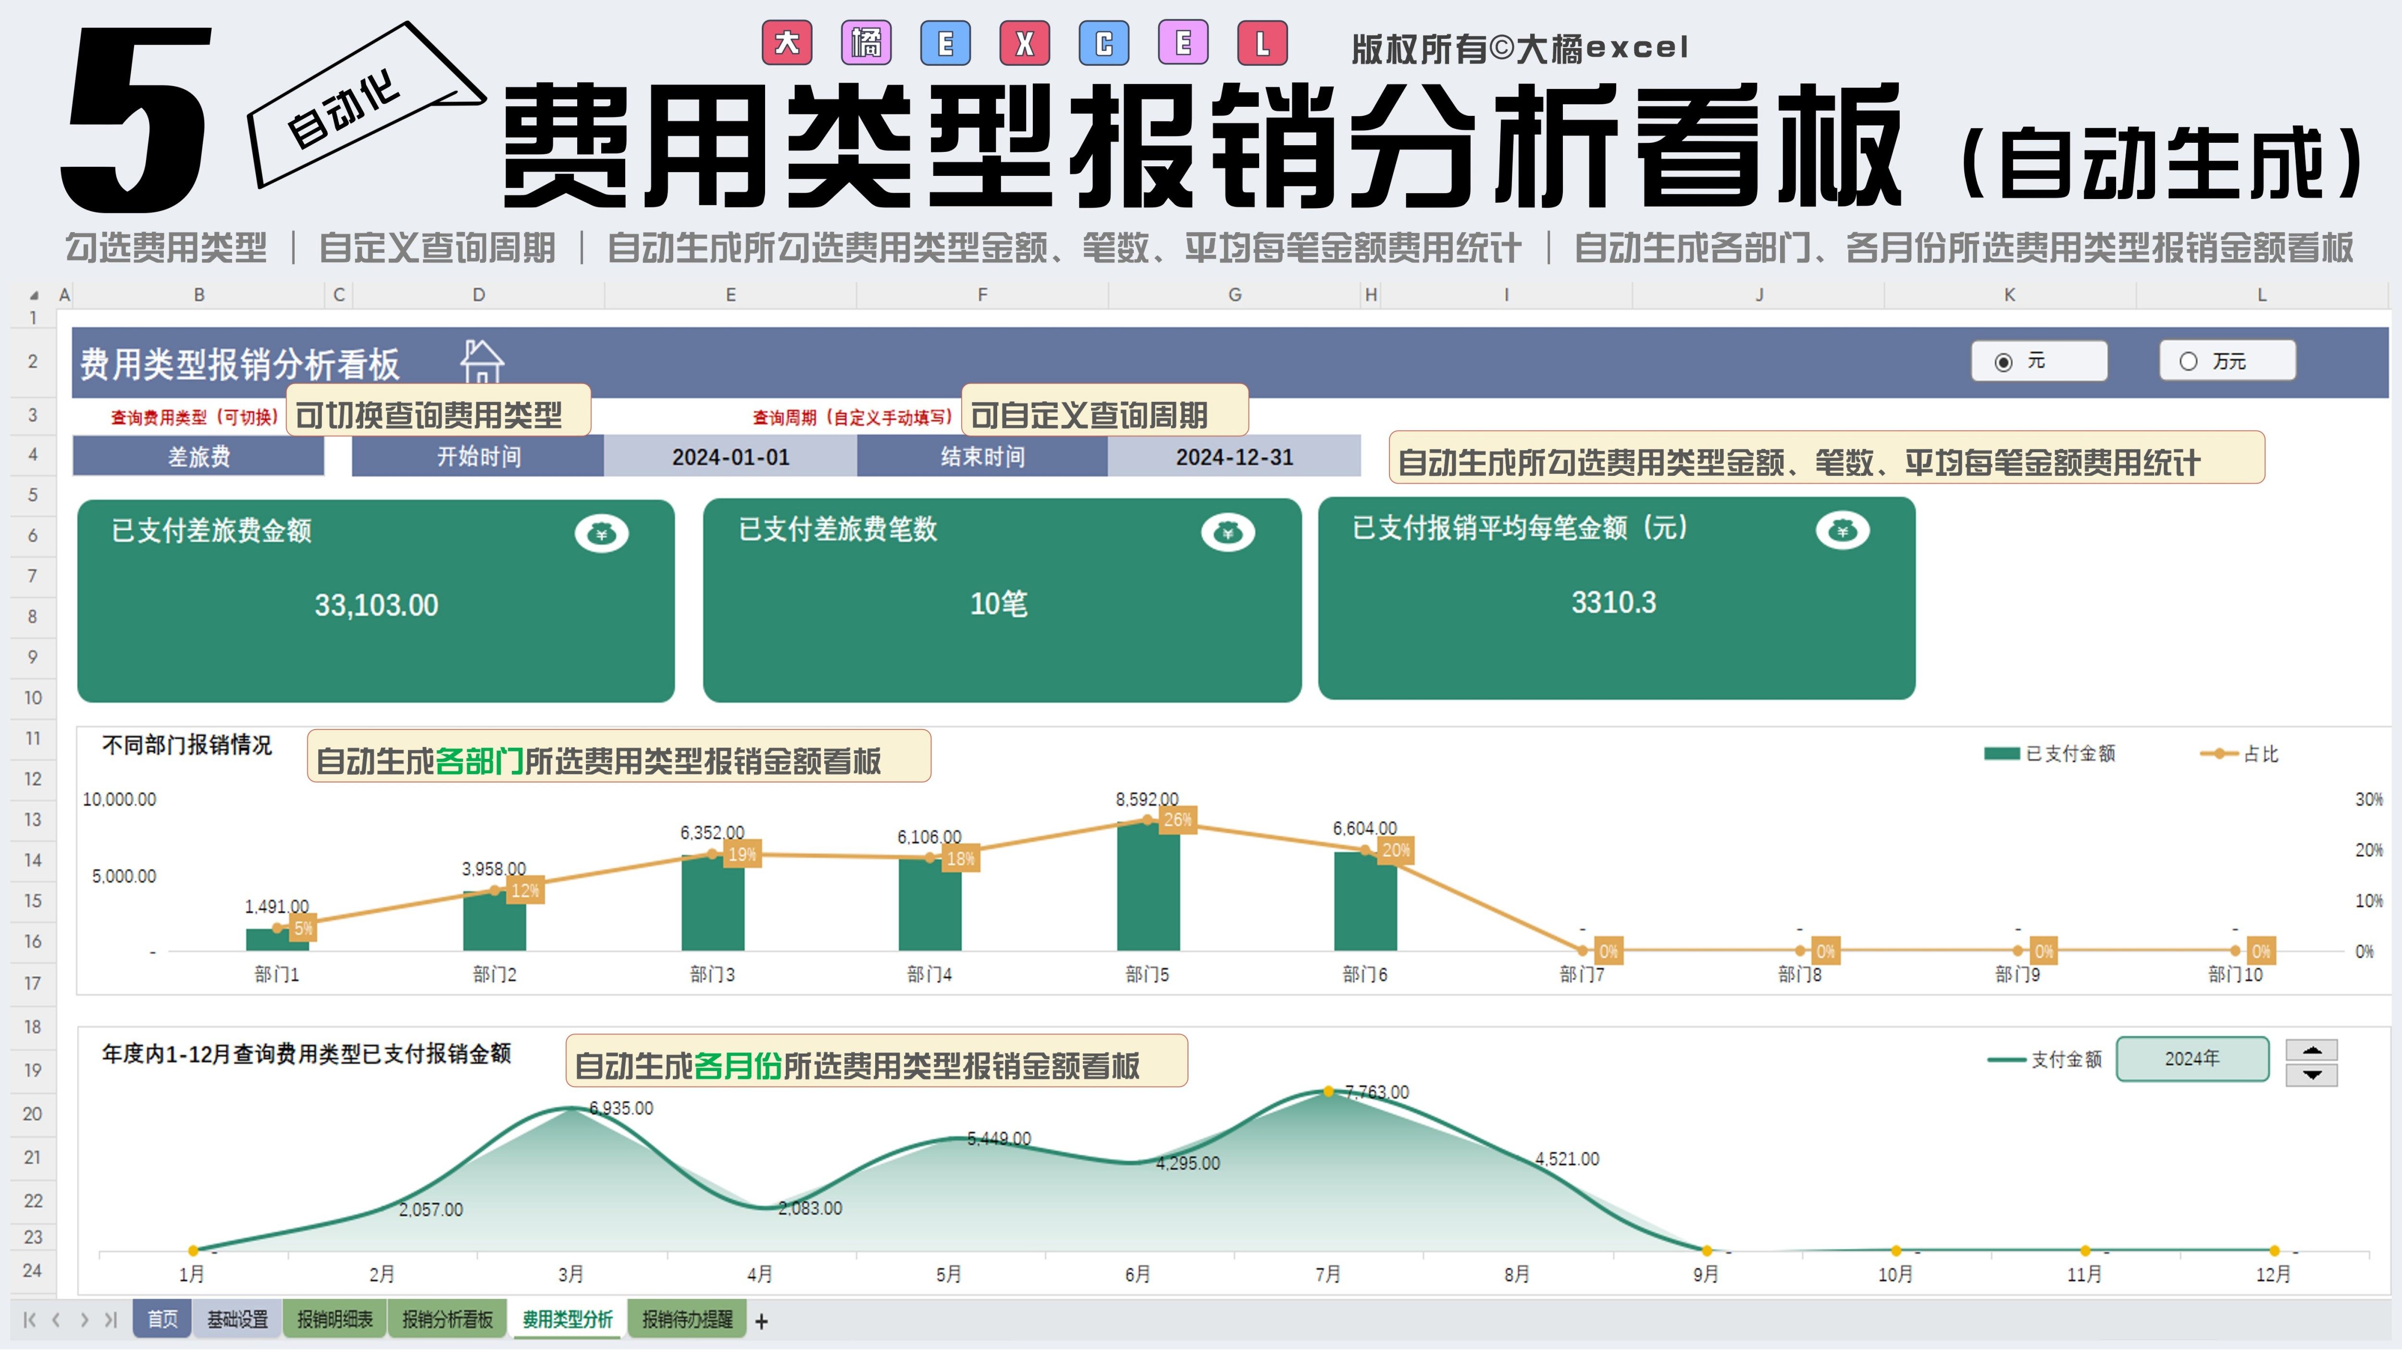
Task: Click money bag icon on 已支付差旅费笔数 card
Action: tap(1227, 533)
